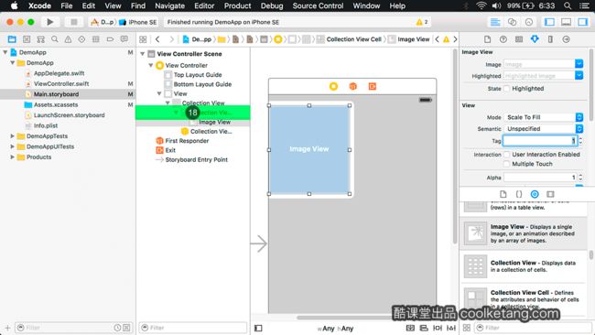Open the Attributes inspector
Screen dimensions: 595x335
pos(535,39)
